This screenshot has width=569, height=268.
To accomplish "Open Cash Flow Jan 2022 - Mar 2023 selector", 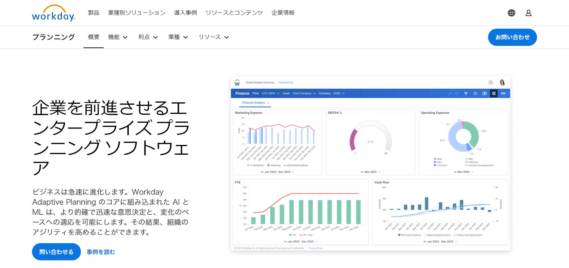I will tap(440, 242).
